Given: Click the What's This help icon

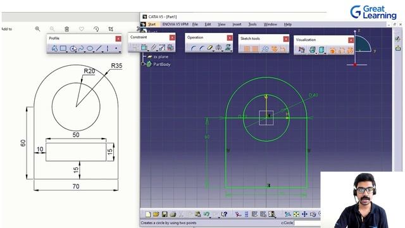Looking at the screenshot, I should 224,214.
